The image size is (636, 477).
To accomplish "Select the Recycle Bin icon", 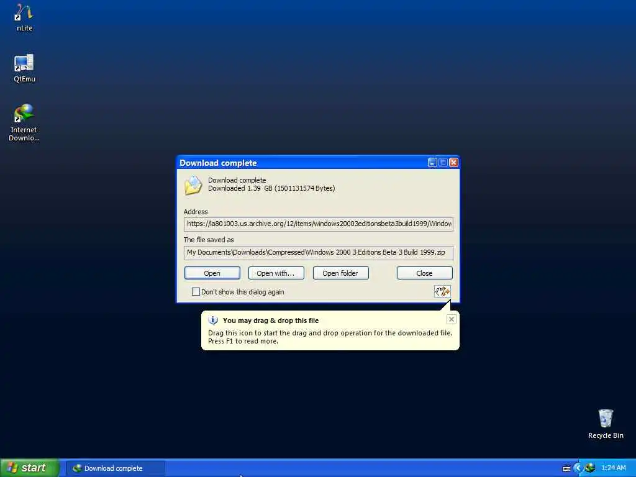I will point(605,424).
